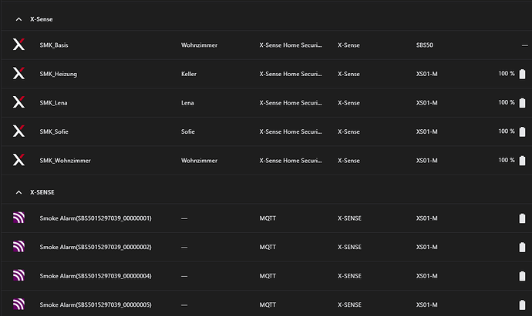This screenshot has width=532, height=316.
Task: Click XS01-M model in SMK_Lena row
Action: point(427,103)
